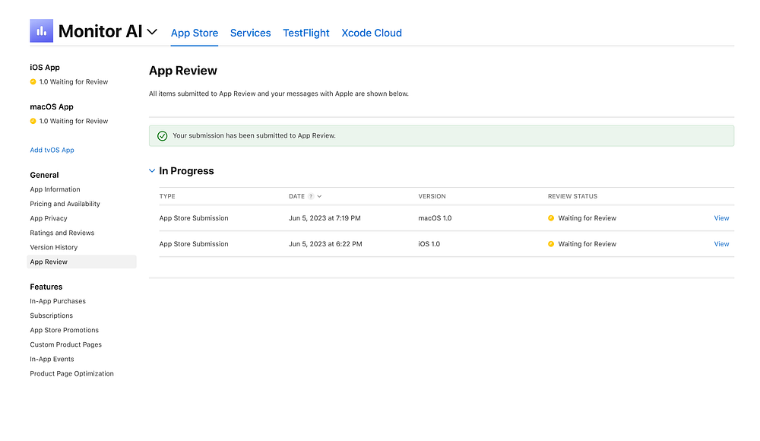Open App Privacy in the sidebar
Viewport: 760px width, 441px height.
tap(49, 218)
